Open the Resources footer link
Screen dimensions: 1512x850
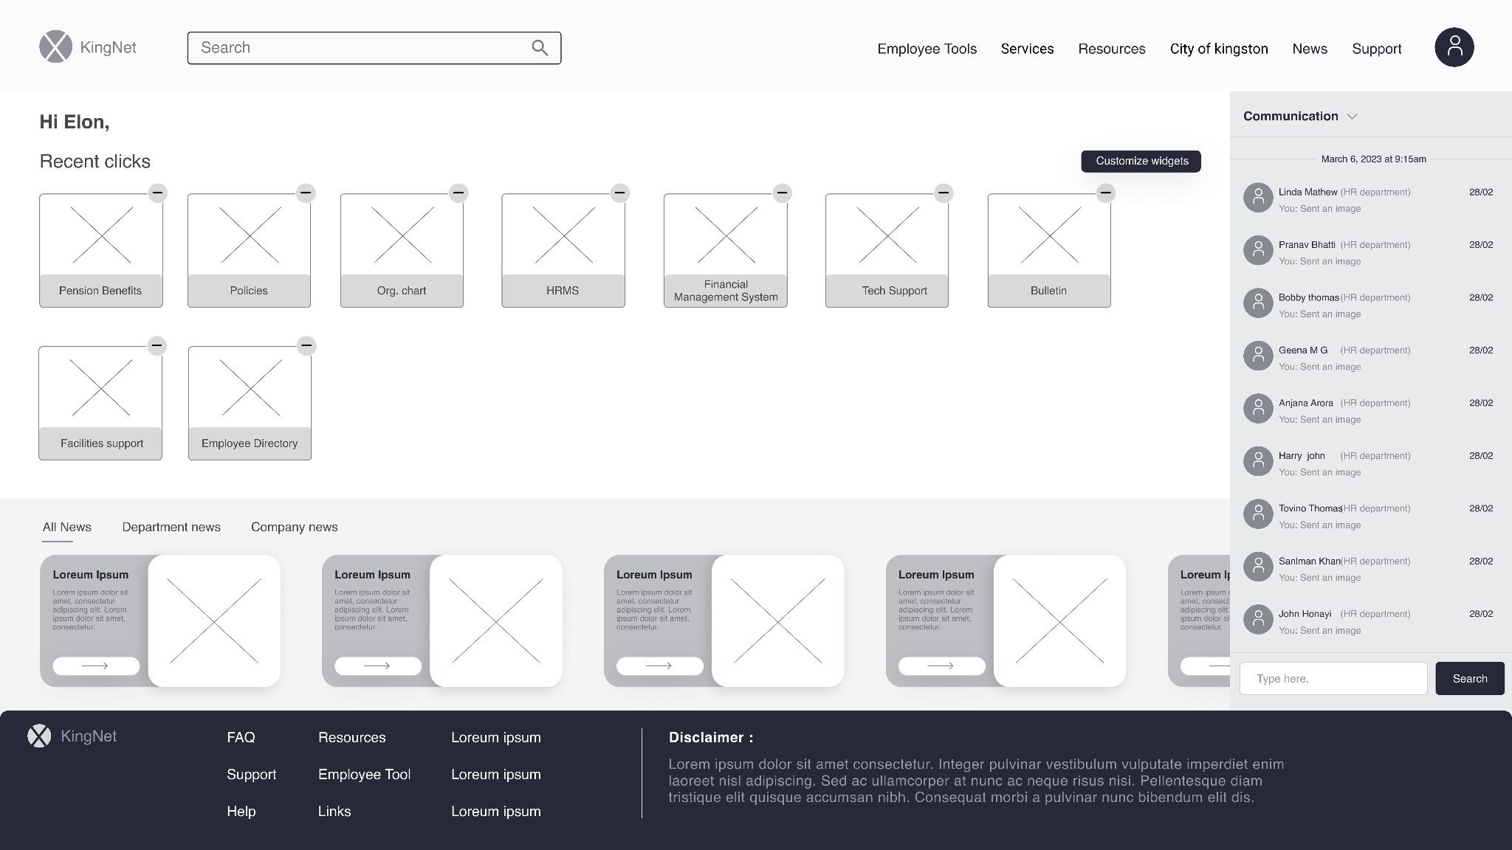coord(352,737)
